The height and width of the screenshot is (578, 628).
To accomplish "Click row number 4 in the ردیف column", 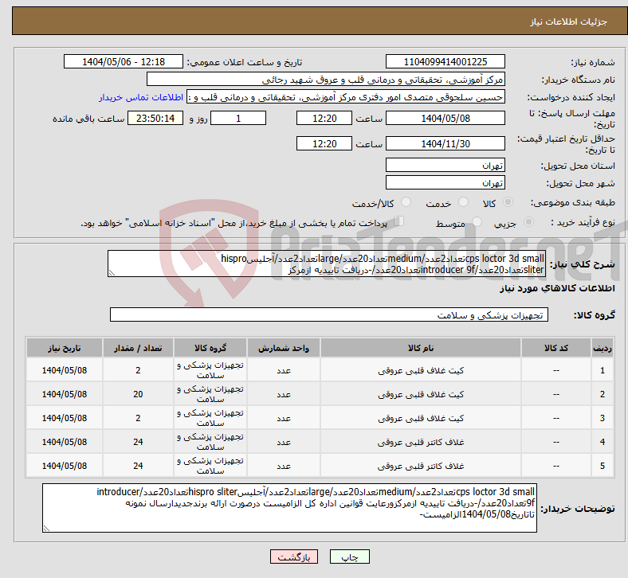I will 602,442.
